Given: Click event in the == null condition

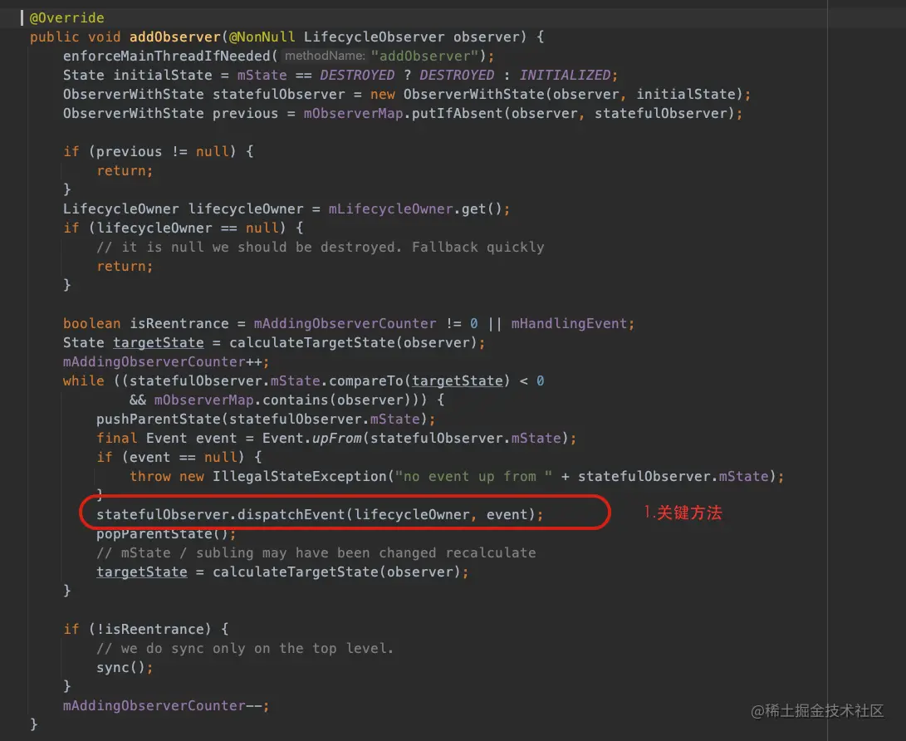Looking at the screenshot, I should 149,457.
